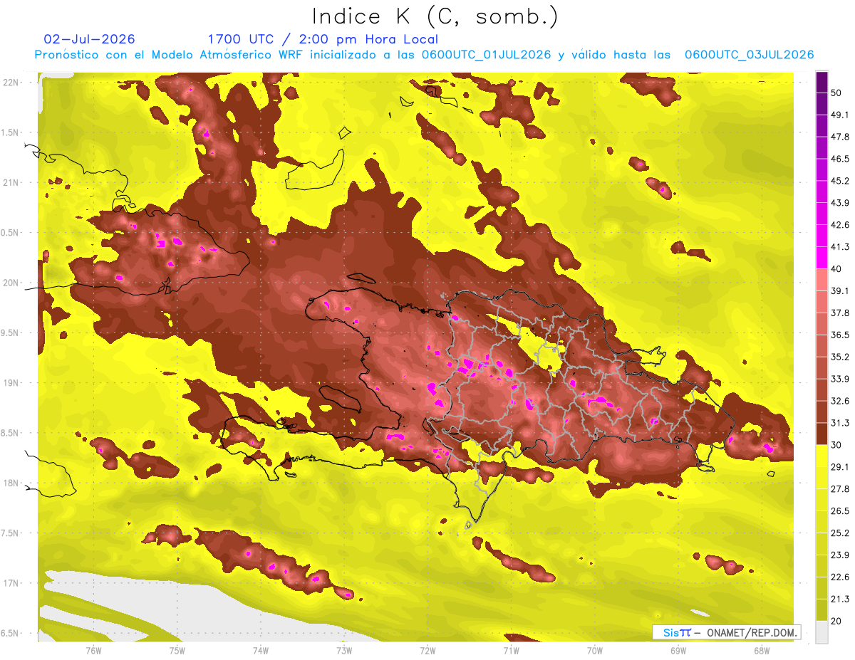Click the '31.3' colorbar value

[840, 423]
